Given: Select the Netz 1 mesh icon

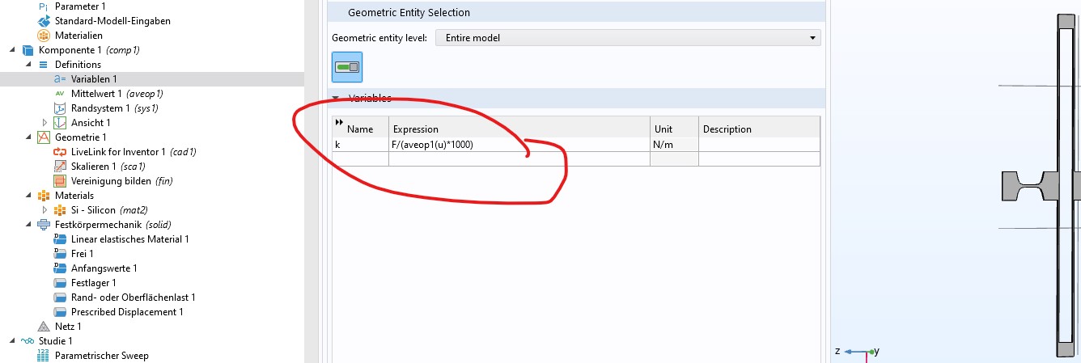Looking at the screenshot, I should coord(44,327).
